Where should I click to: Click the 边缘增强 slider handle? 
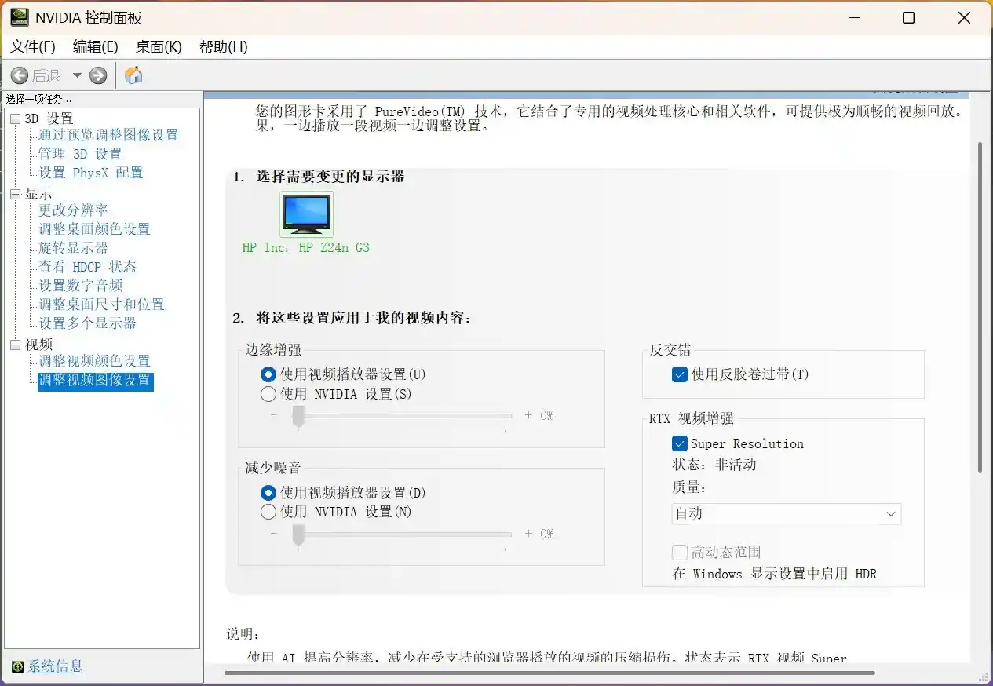click(298, 415)
